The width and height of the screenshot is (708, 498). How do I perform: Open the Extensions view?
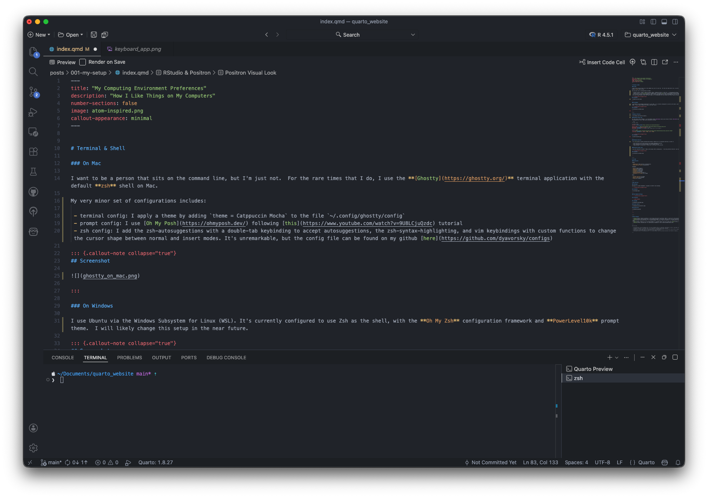coord(33,152)
